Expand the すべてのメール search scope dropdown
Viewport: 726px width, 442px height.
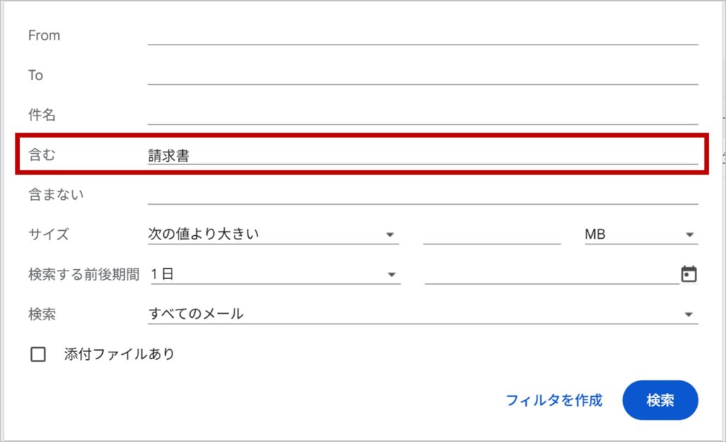pyautogui.click(x=422, y=314)
